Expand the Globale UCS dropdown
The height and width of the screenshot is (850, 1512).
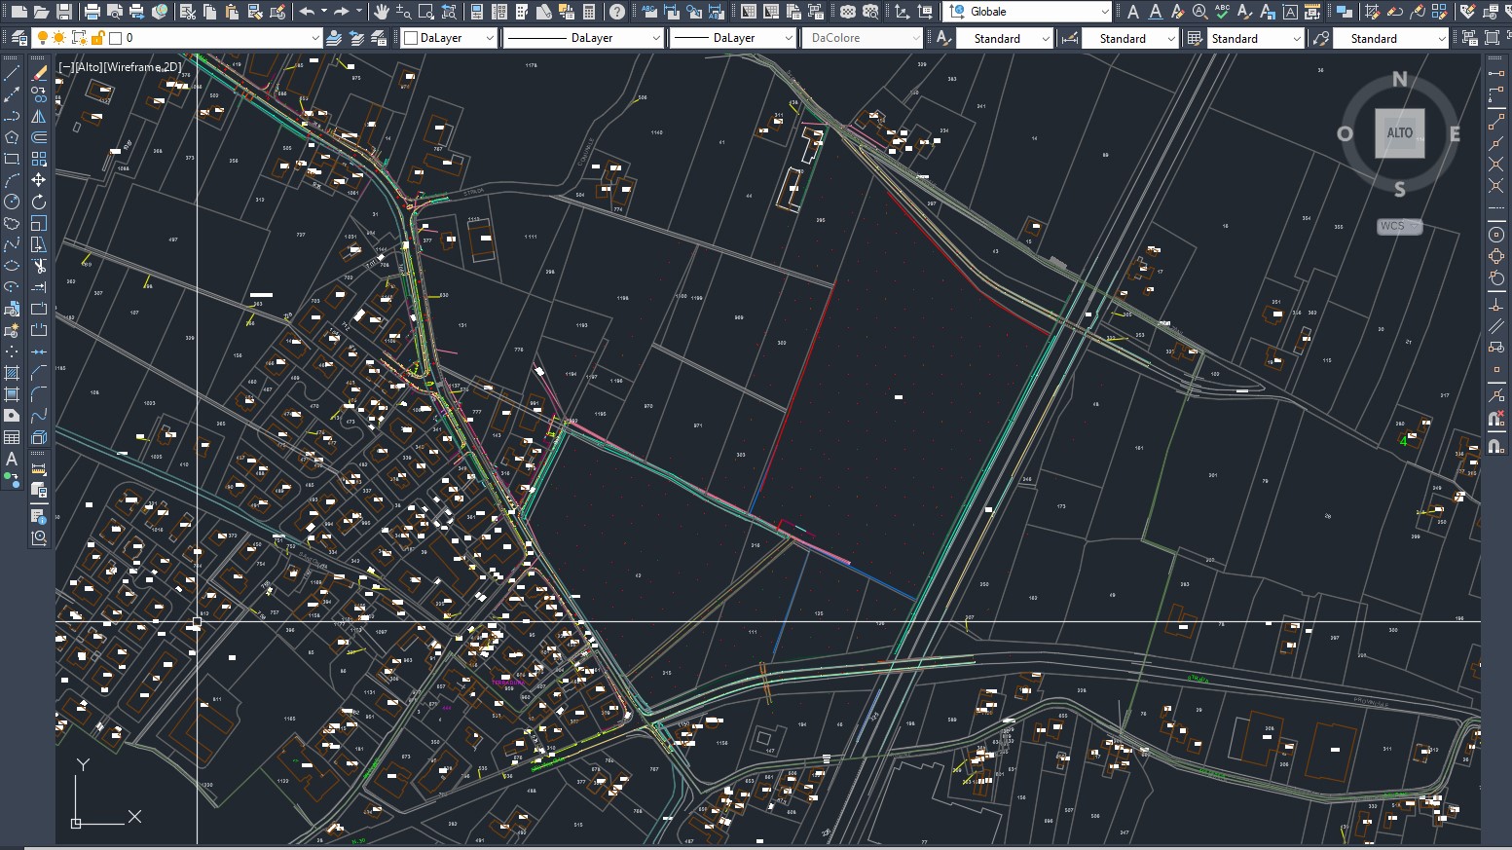(1104, 12)
